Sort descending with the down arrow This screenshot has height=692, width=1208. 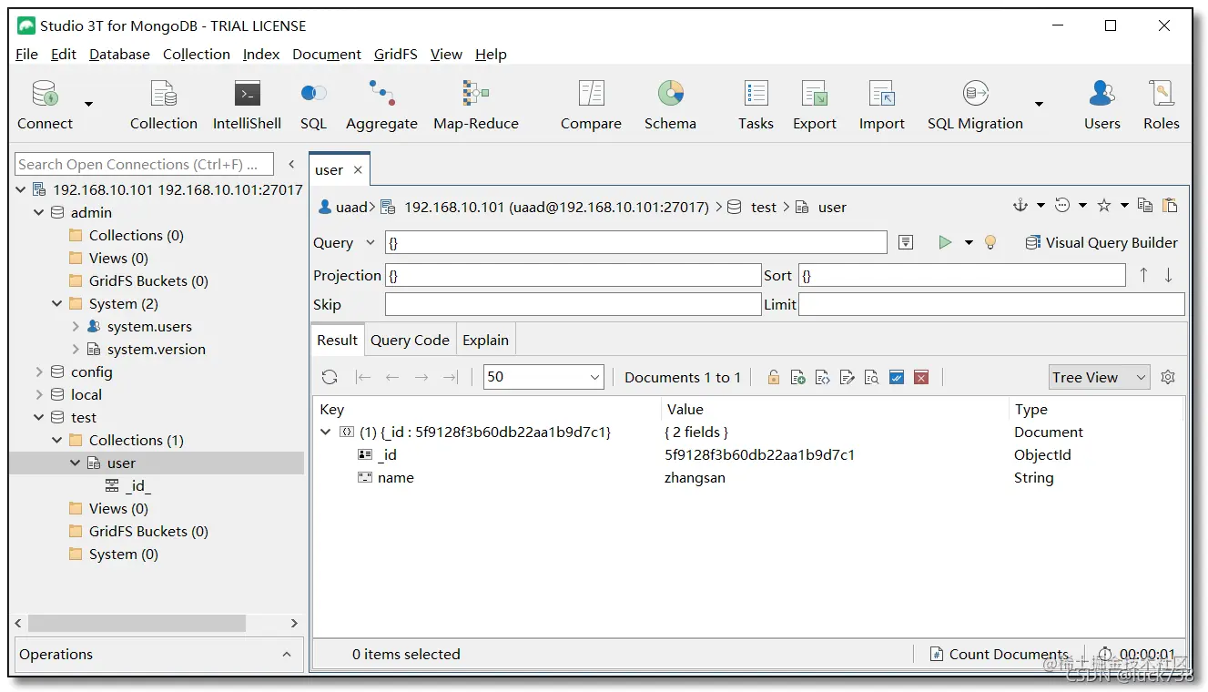1169,275
